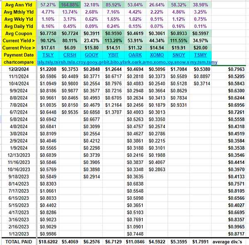The height and width of the screenshot is (245, 249).
Task: Select the chartcompare label cell
Action: coord(19,62)
